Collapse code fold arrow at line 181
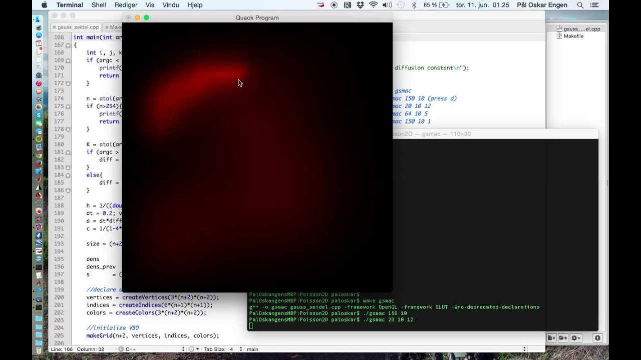 tap(68, 152)
